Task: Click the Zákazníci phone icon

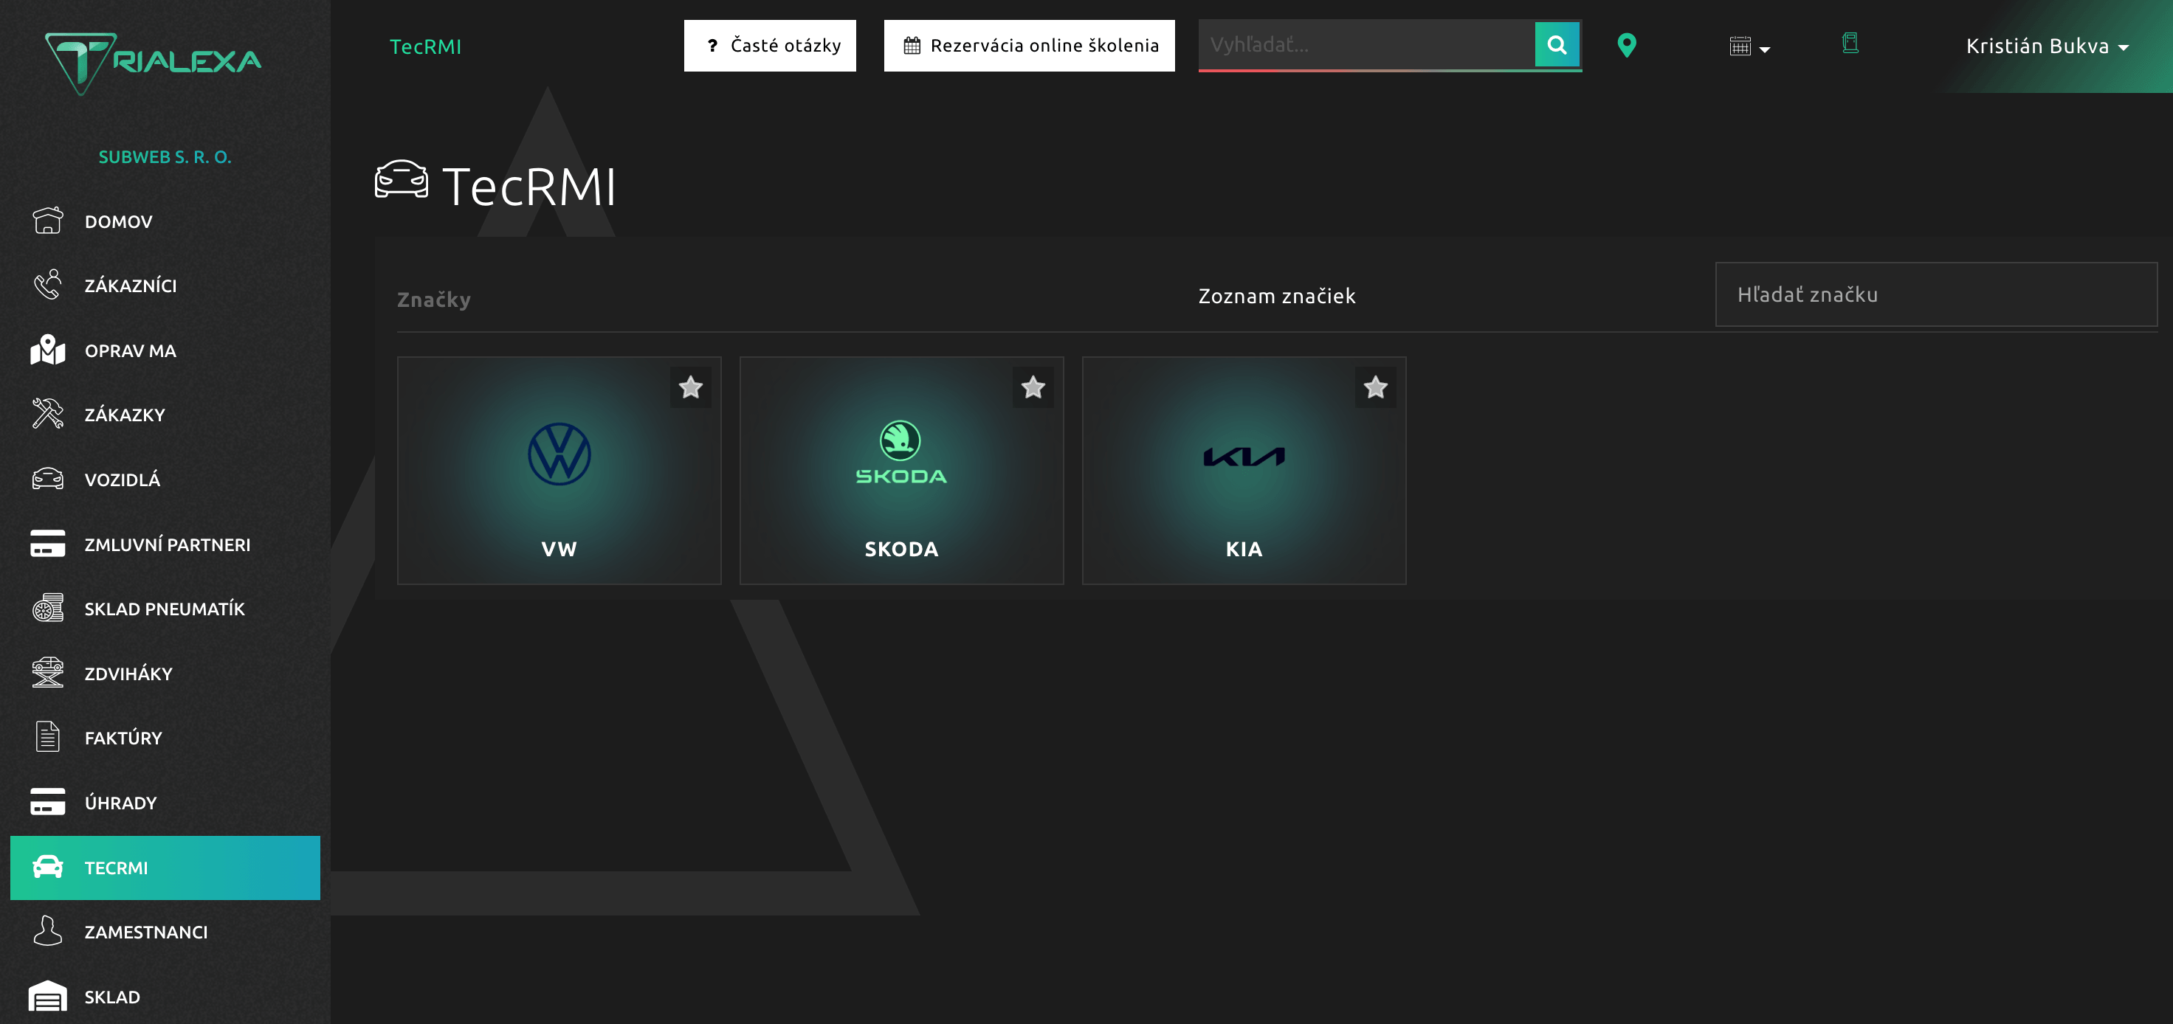Action: click(x=47, y=285)
